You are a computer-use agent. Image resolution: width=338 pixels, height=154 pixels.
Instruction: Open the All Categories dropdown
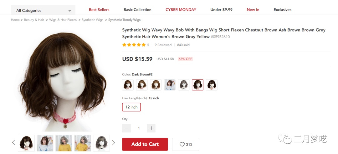43,10
